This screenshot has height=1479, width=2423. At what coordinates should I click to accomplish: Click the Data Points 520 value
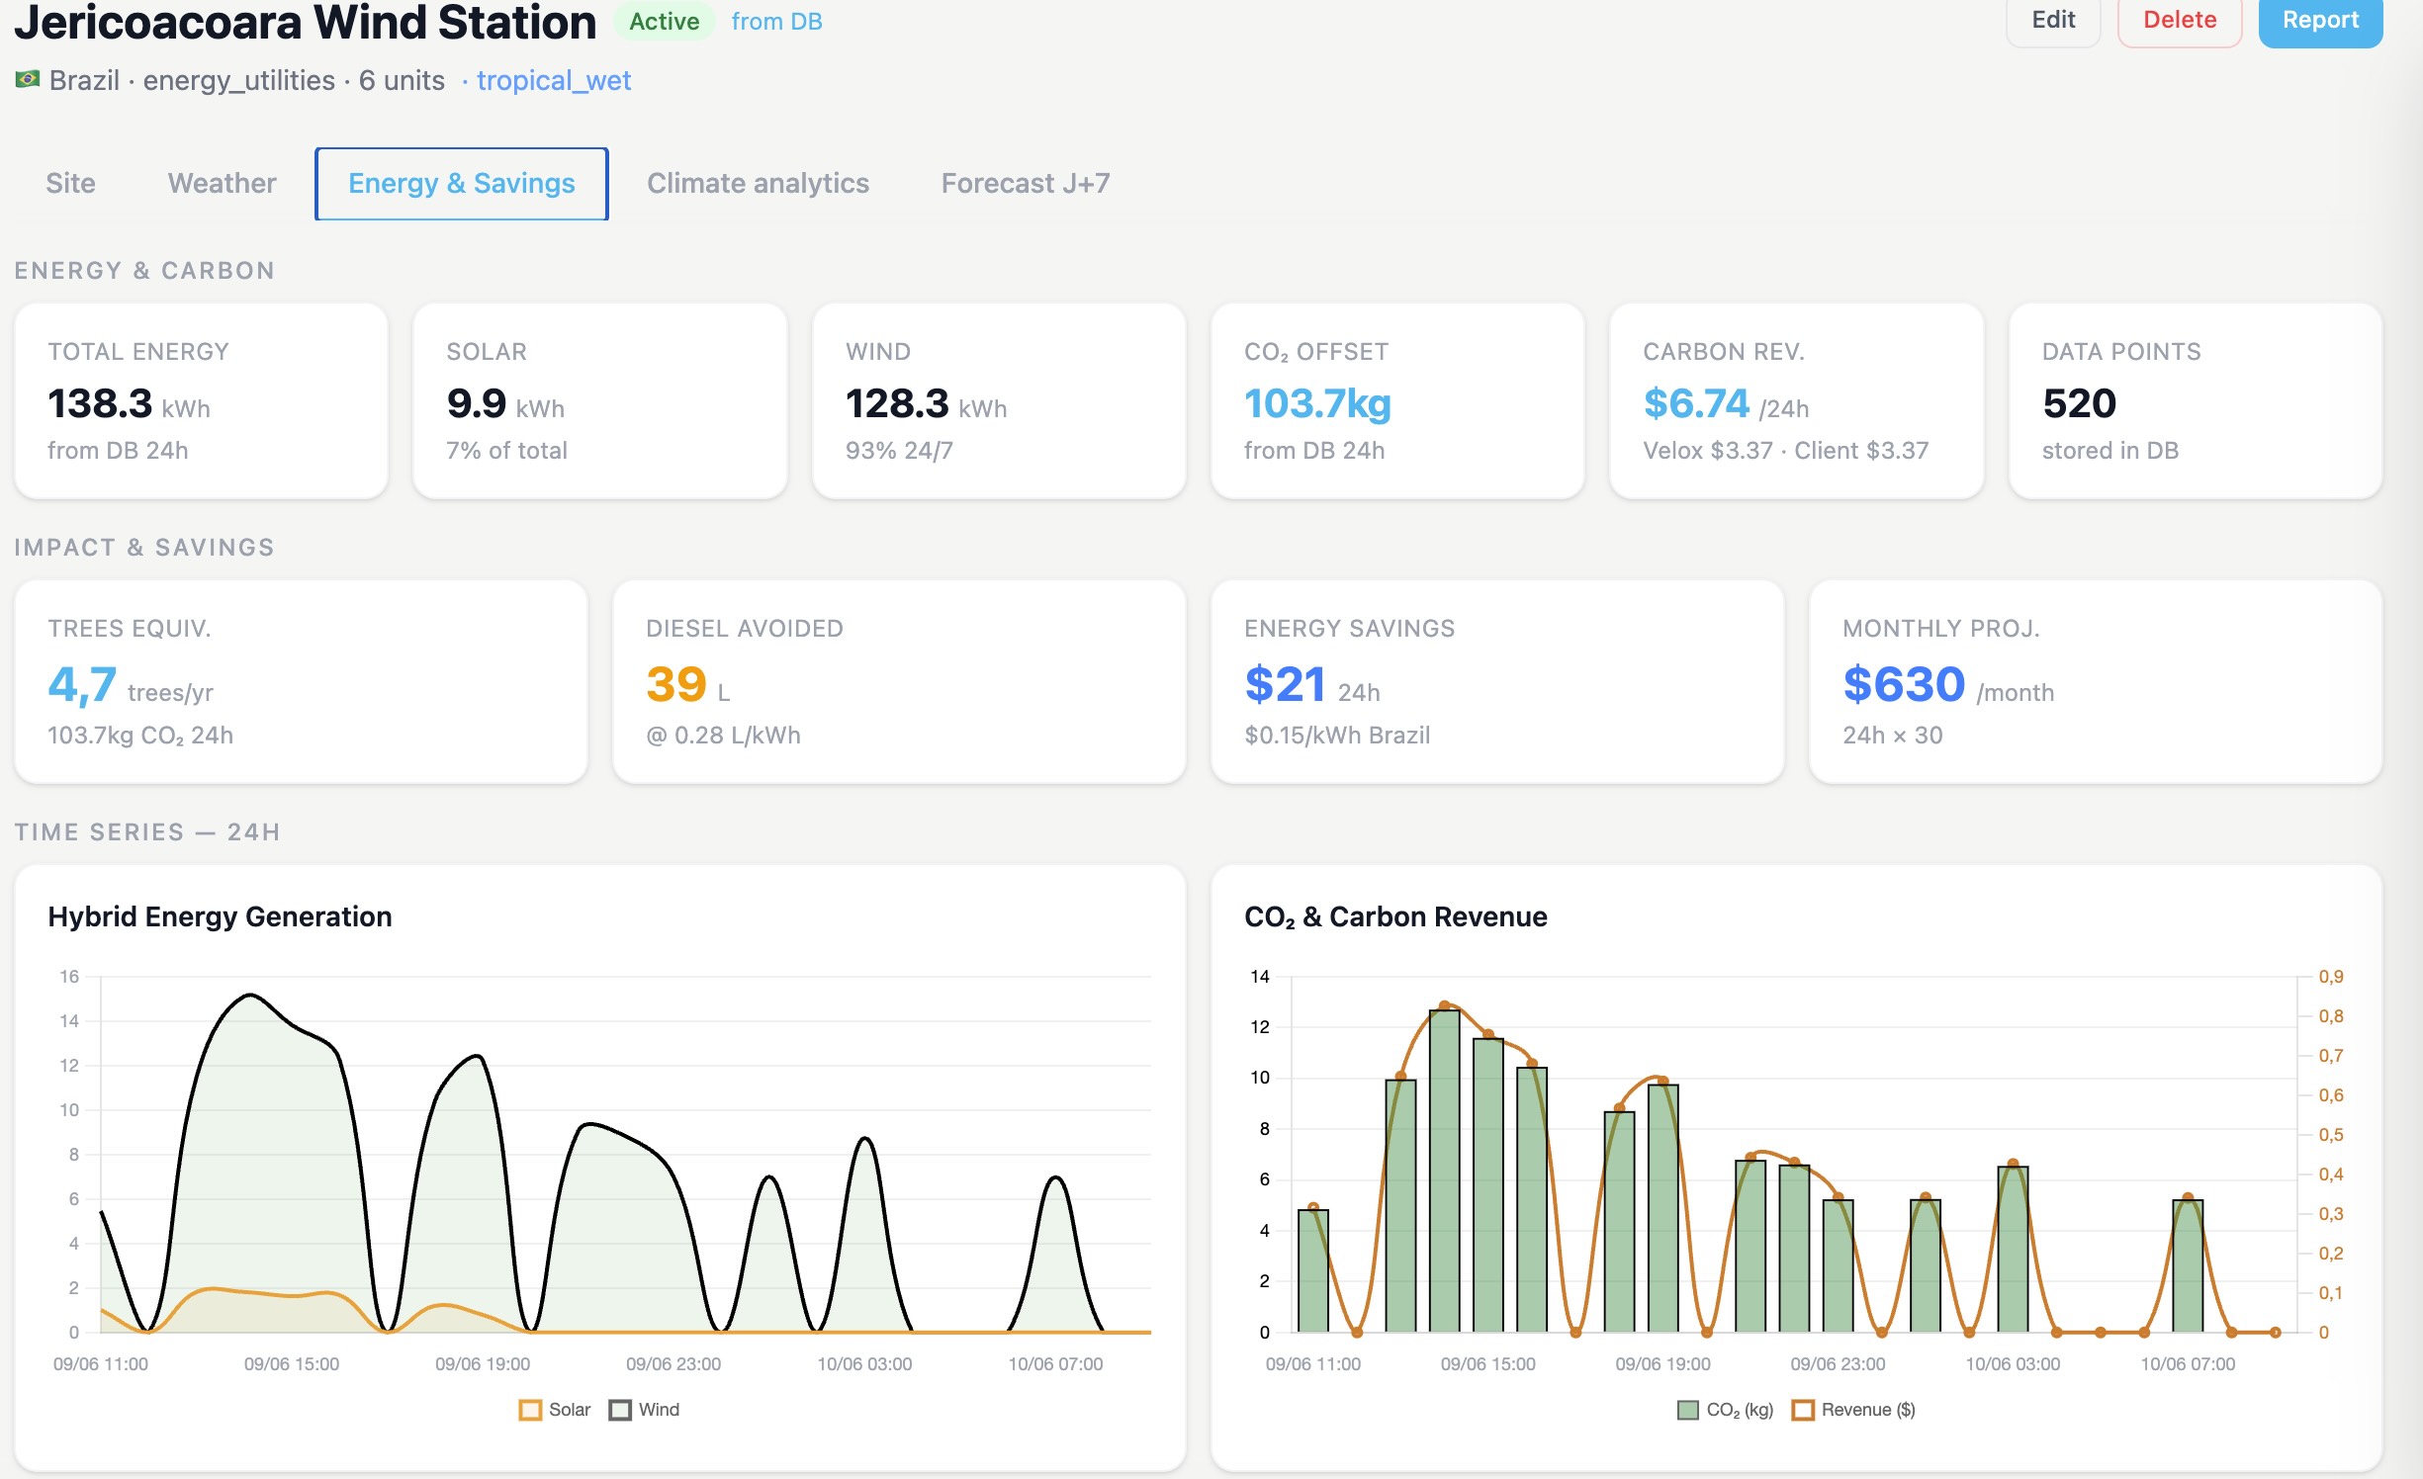coord(2079,403)
